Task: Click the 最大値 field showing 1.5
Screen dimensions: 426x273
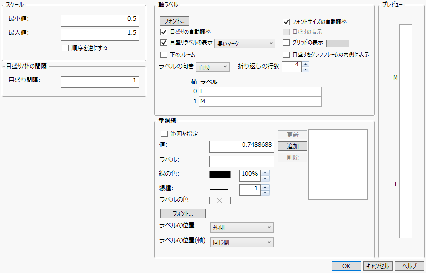Action: [x=100, y=35]
